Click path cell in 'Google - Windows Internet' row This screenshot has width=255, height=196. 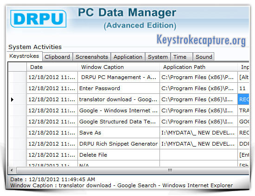[198, 110]
